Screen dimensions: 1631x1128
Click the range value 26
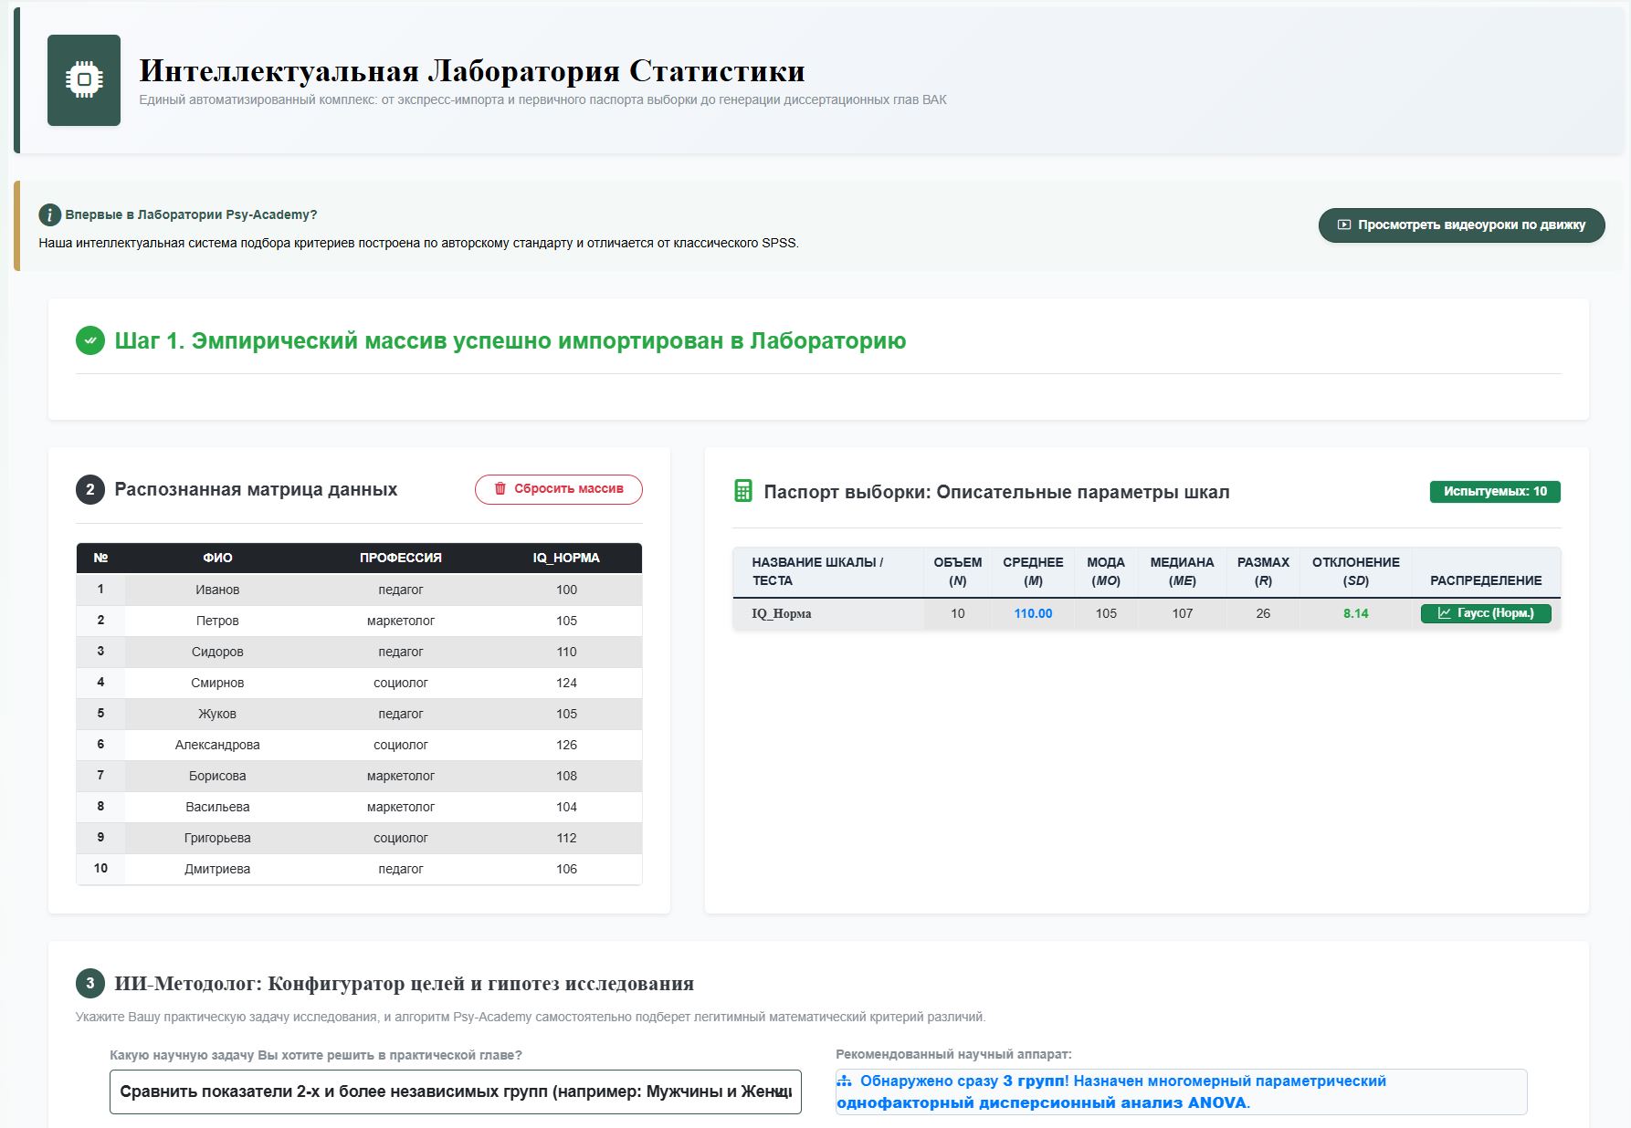click(1263, 613)
